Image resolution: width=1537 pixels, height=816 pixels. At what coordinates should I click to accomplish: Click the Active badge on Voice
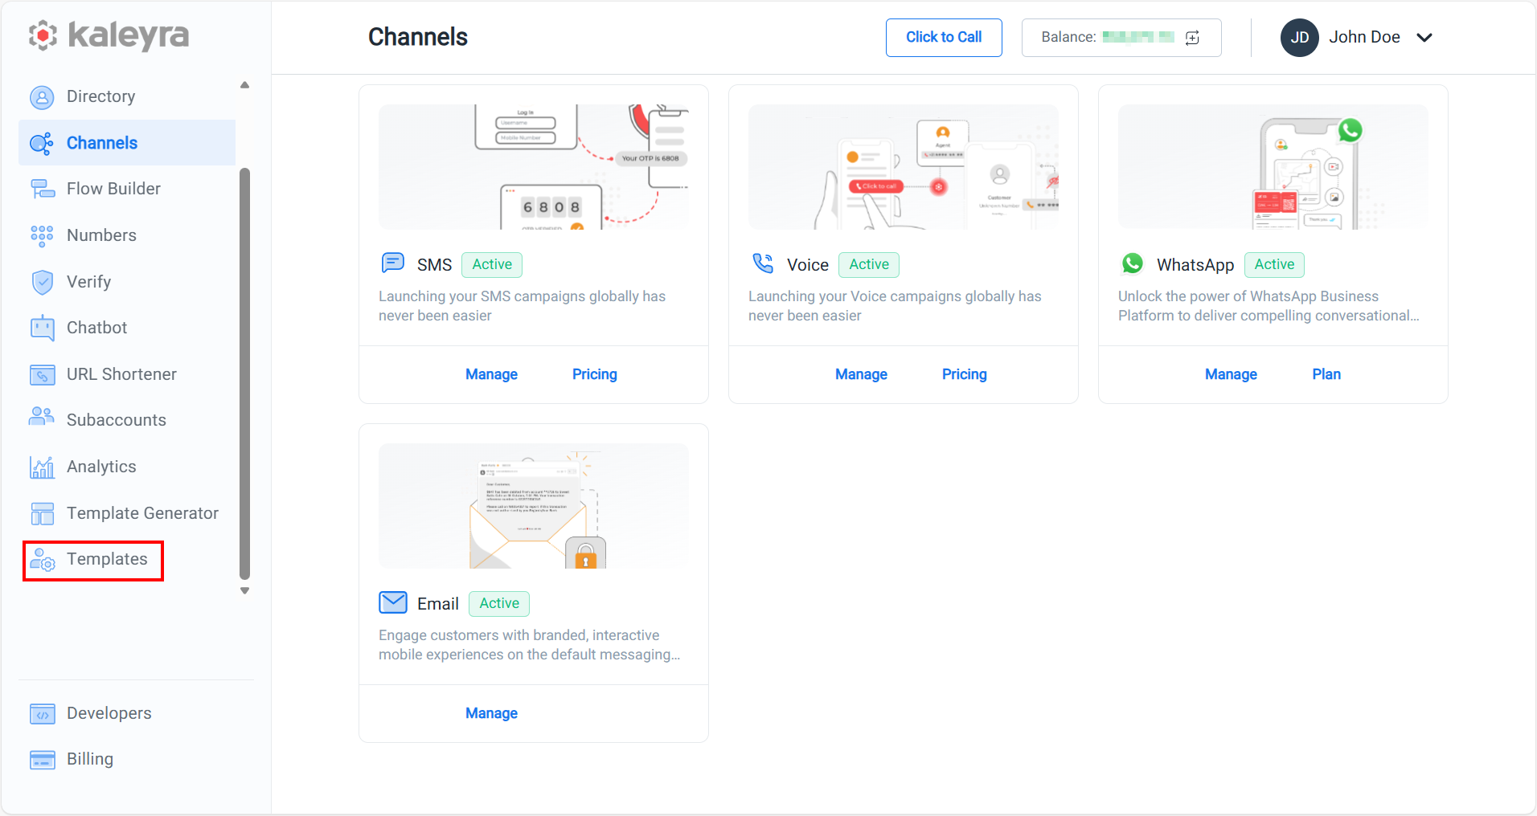869,264
